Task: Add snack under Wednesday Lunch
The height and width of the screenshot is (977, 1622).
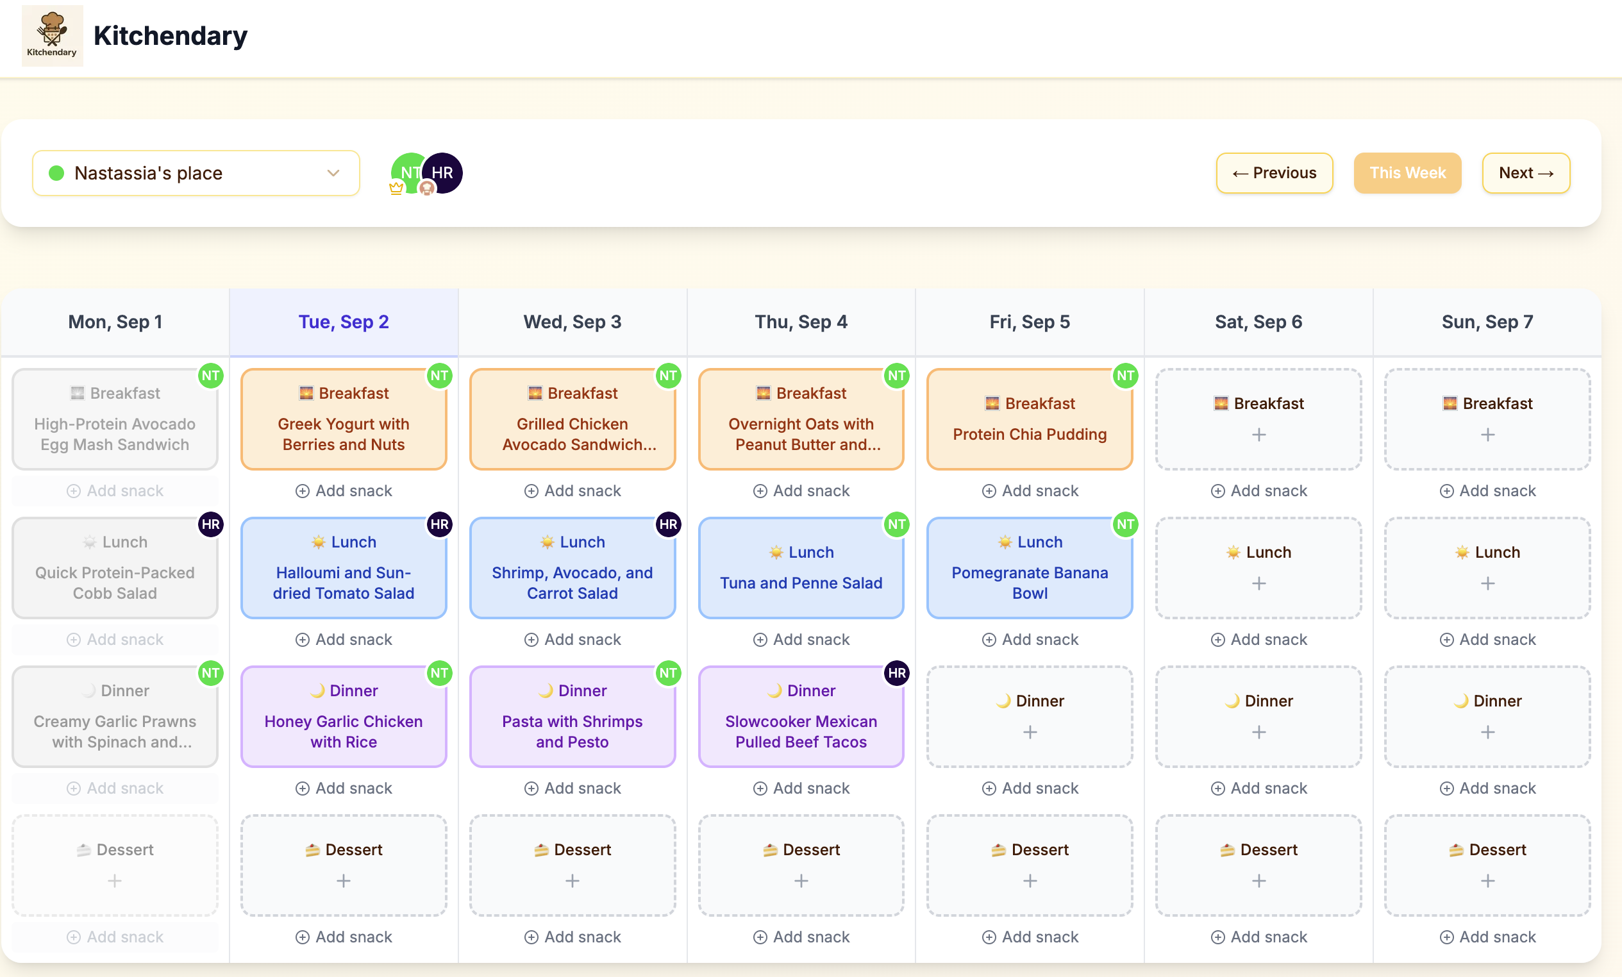Action: (x=572, y=639)
